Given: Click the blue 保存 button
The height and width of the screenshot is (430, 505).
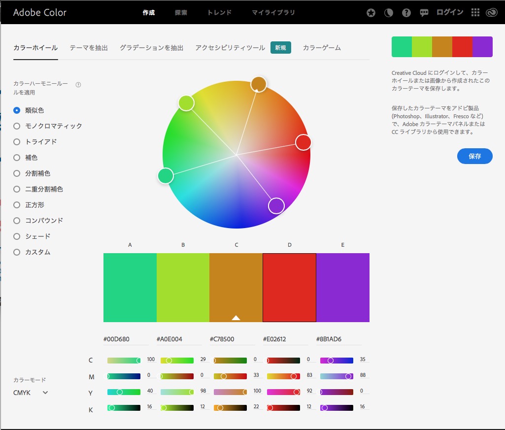Looking at the screenshot, I should (474, 156).
